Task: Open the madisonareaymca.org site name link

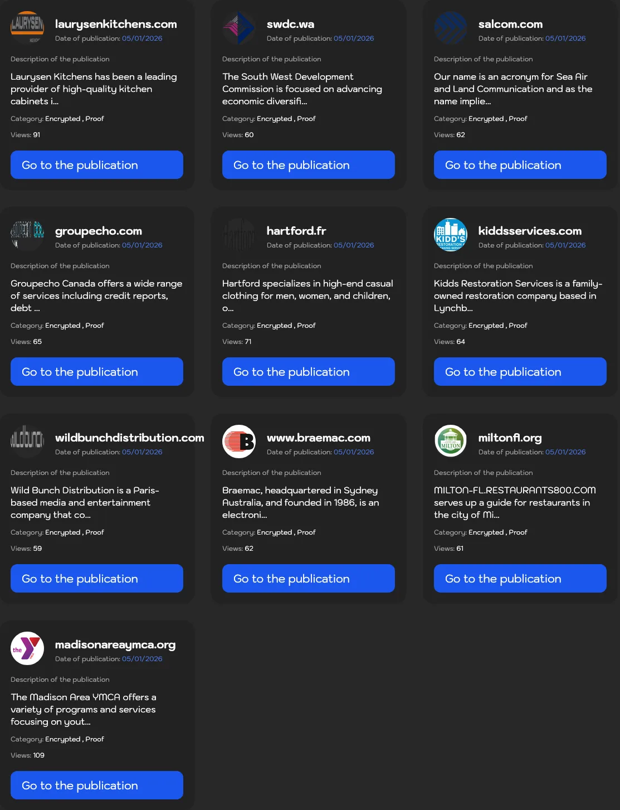Action: (x=115, y=644)
